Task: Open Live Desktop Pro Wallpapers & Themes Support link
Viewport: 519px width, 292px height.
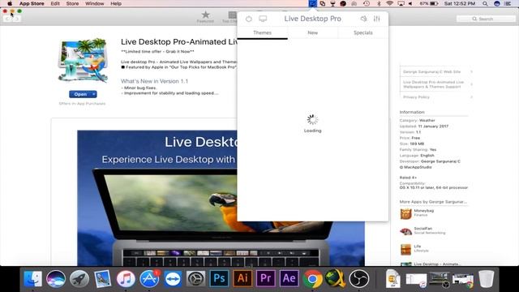Action: [x=433, y=84]
